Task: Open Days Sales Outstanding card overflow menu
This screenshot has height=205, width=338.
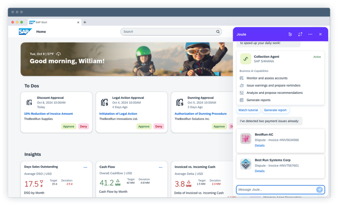Action: (85, 167)
